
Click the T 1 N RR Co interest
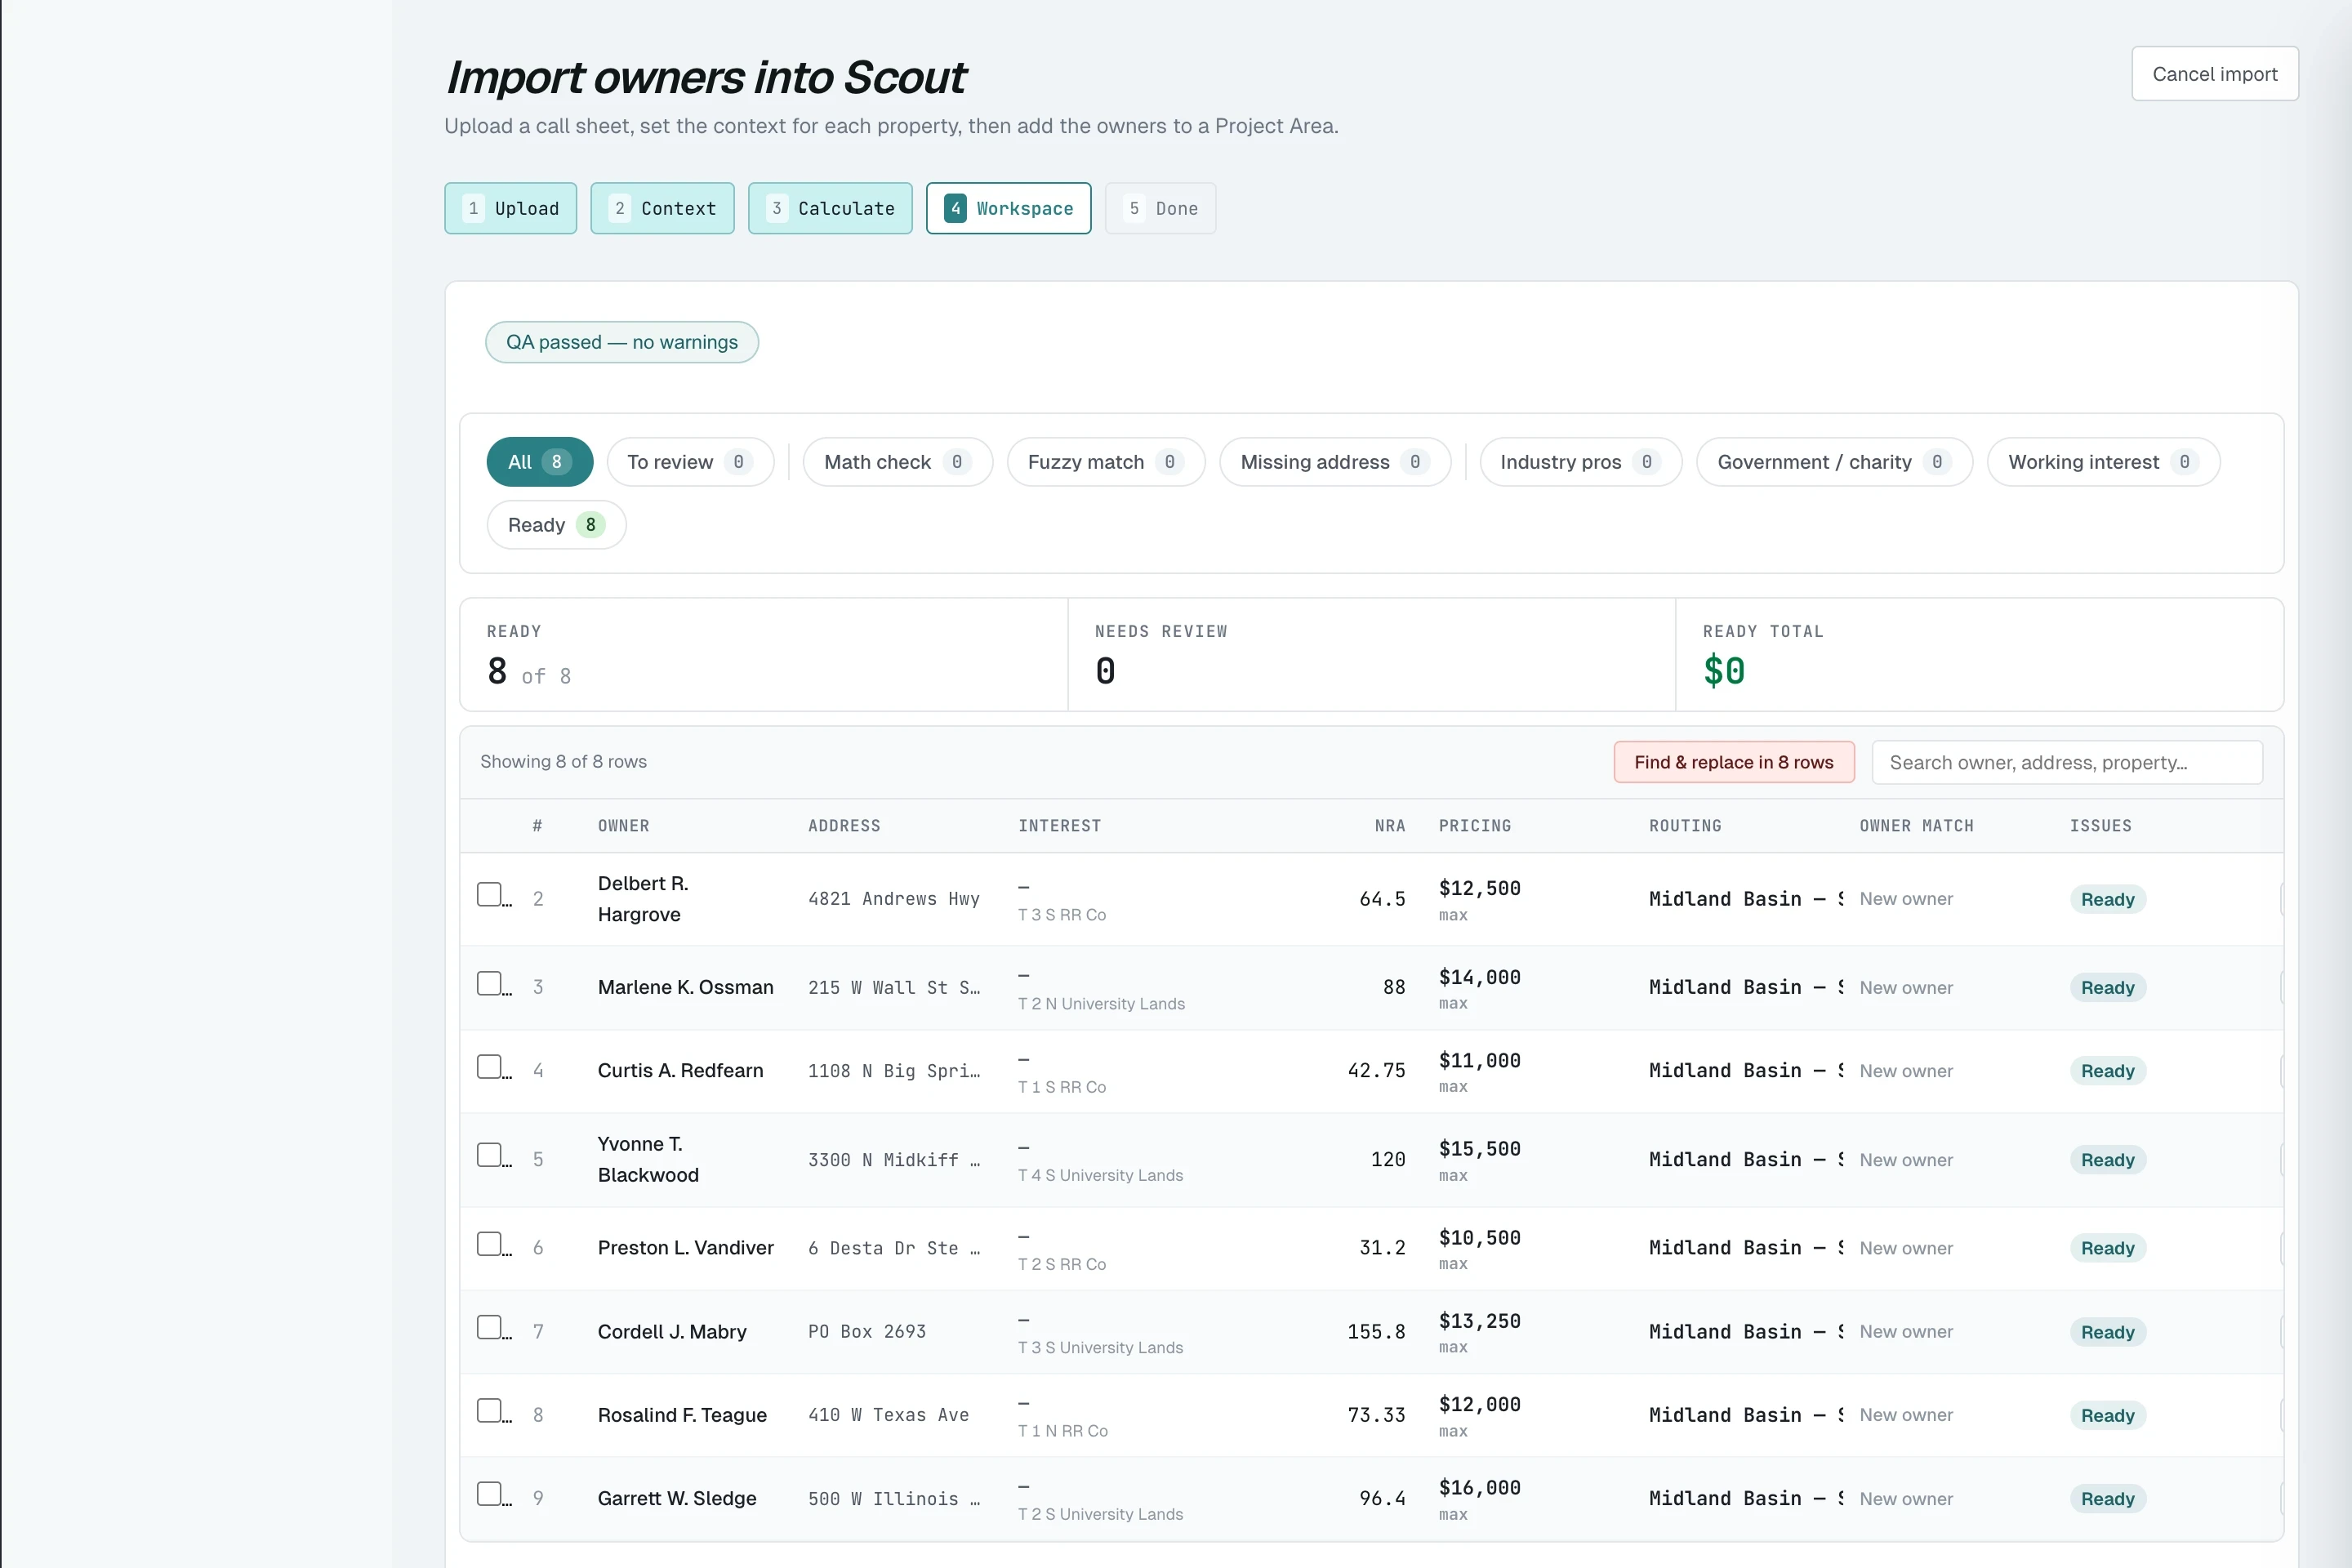point(1062,1430)
